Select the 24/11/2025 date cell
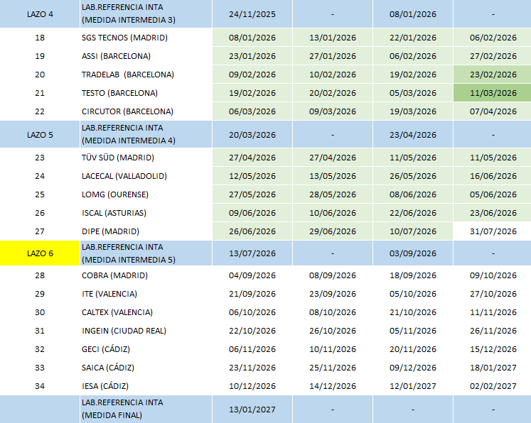 (252, 14)
